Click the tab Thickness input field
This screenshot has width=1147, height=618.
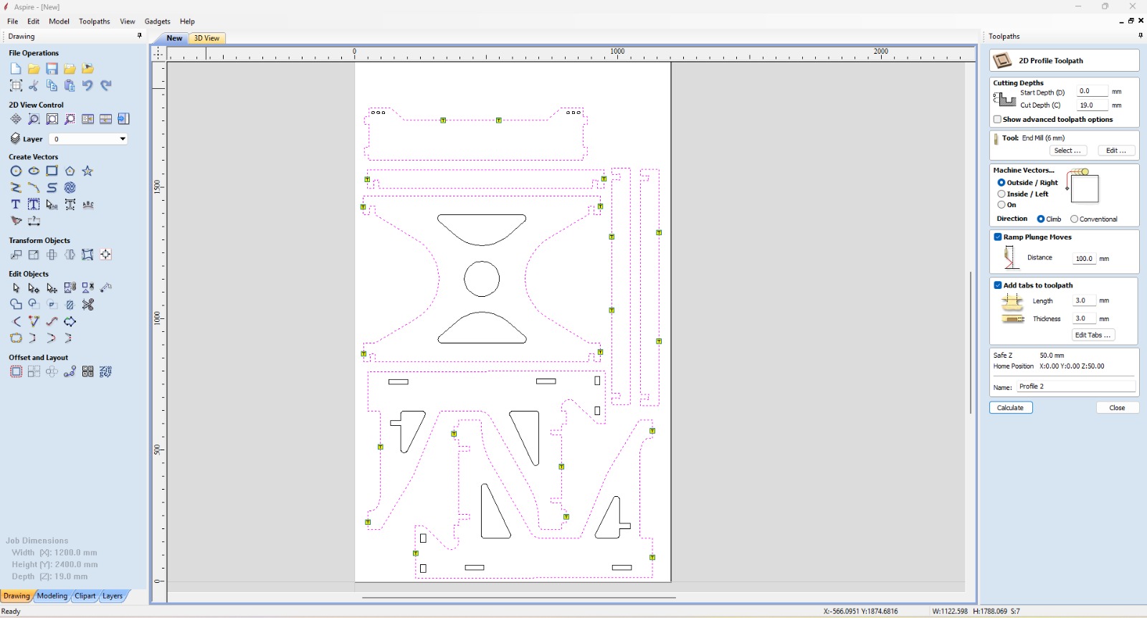click(x=1085, y=319)
